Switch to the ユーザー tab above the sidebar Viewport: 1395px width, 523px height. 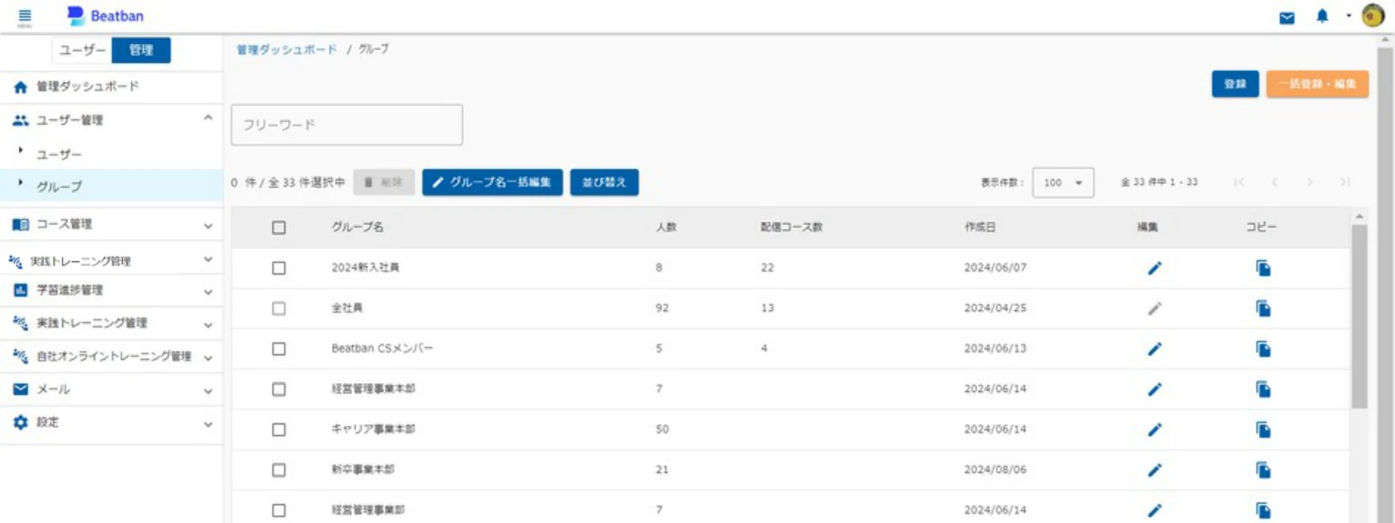(x=82, y=51)
